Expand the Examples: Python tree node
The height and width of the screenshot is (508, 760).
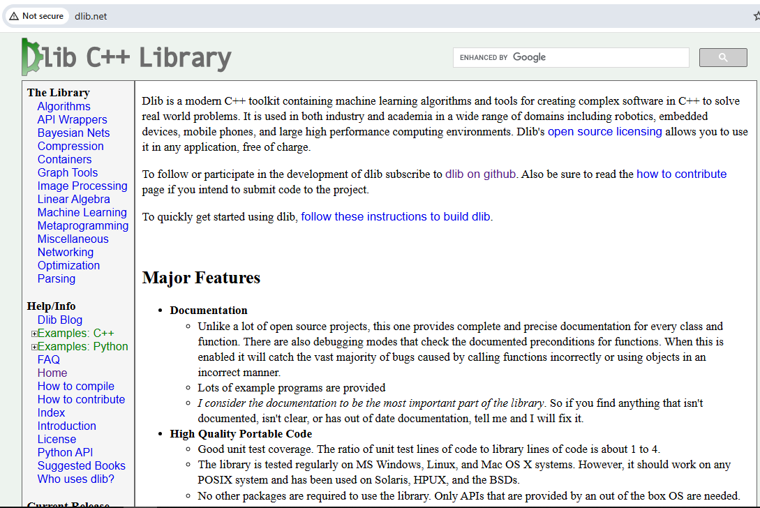[34, 347]
